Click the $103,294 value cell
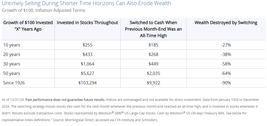The image size is (267, 126). click(x=88, y=83)
